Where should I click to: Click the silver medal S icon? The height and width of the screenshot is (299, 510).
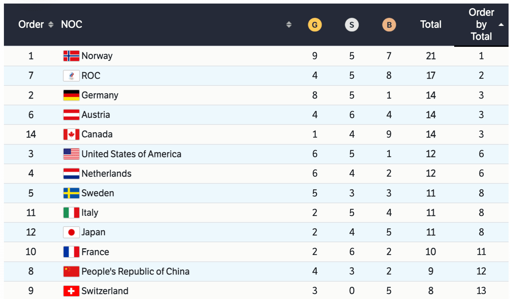tap(352, 25)
